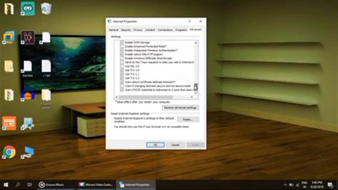Screen dimensions: 338x190
Task: Select the beige open-door folder desktop icon
Action: [9, 8]
